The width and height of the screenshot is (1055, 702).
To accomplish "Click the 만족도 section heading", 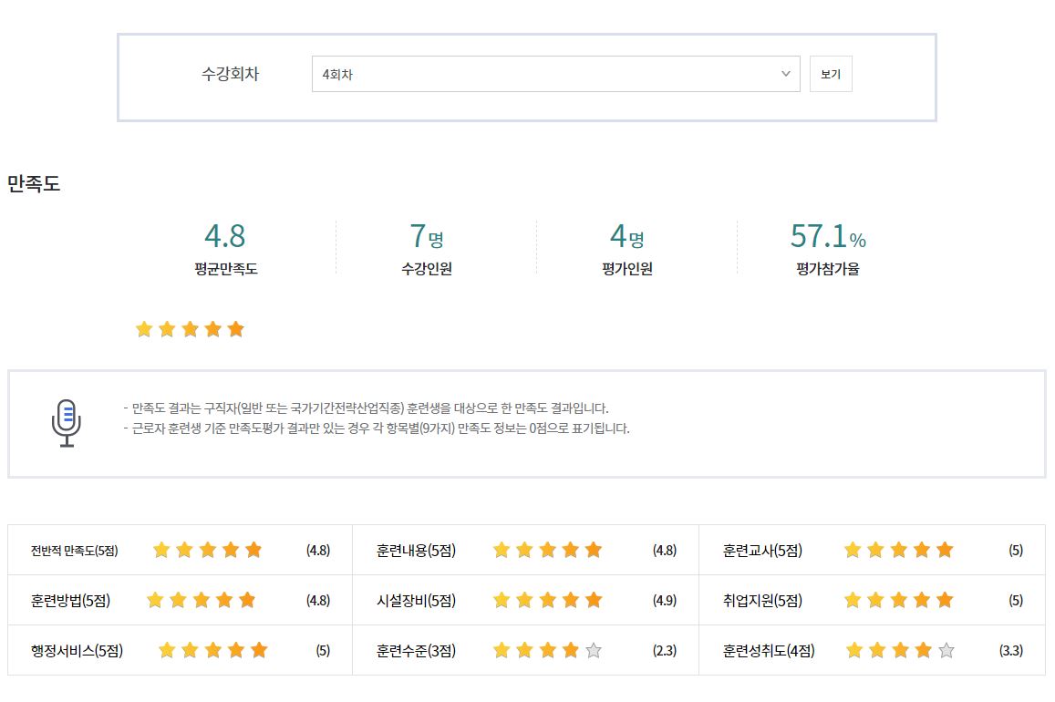I will 34,183.
